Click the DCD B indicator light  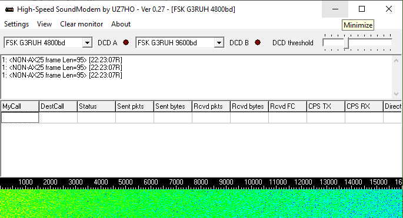258,42
